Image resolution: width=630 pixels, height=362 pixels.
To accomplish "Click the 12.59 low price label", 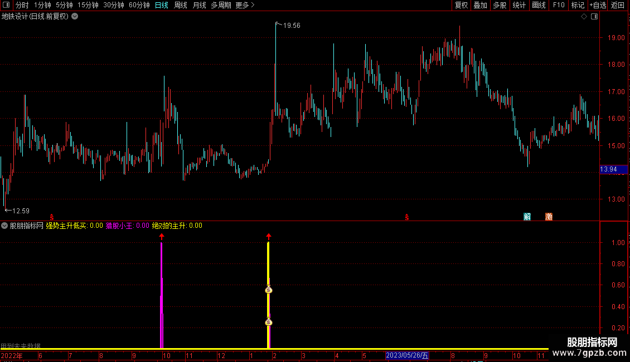I will [x=21, y=211].
